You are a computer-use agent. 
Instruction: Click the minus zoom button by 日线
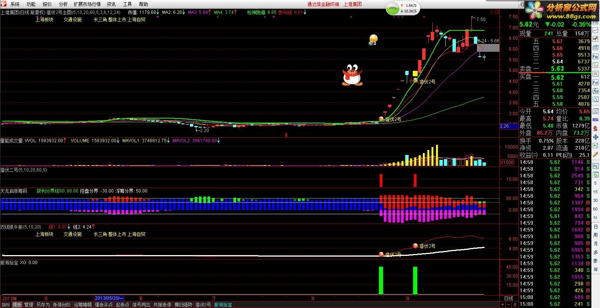click(x=508, y=305)
